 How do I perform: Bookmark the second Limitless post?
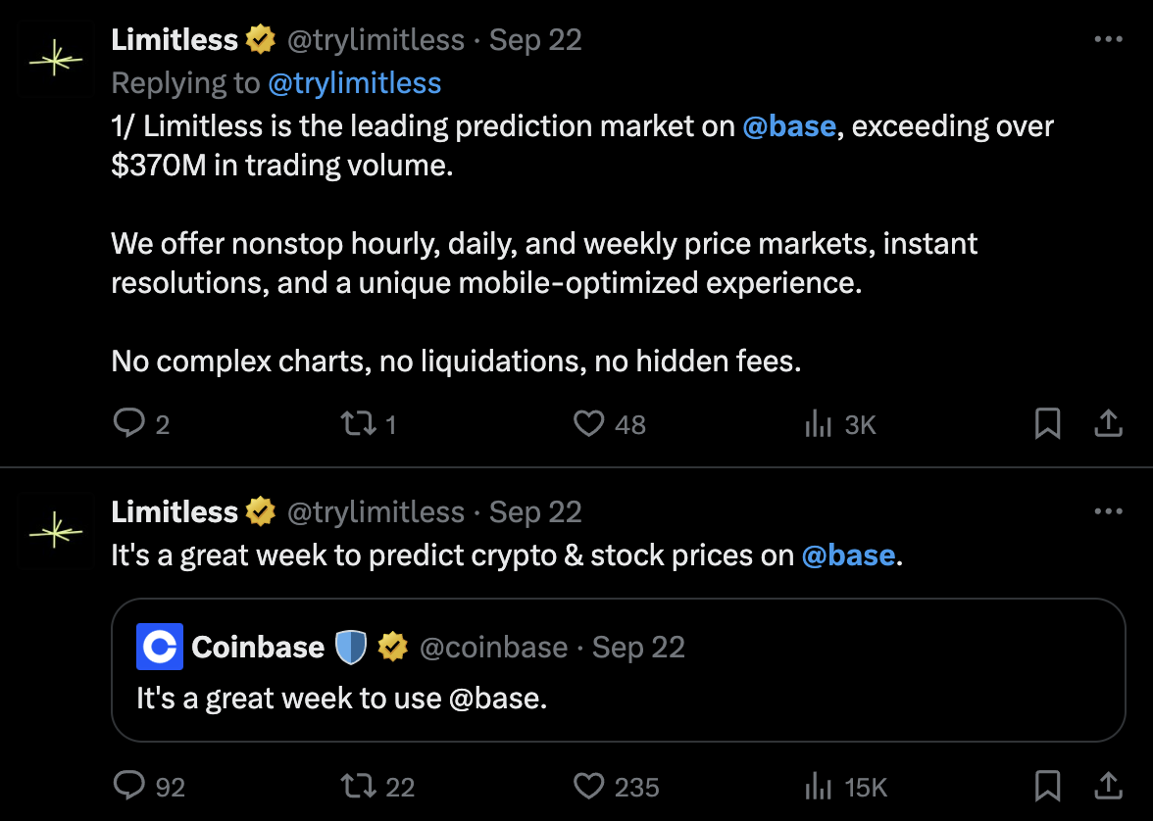1047,786
